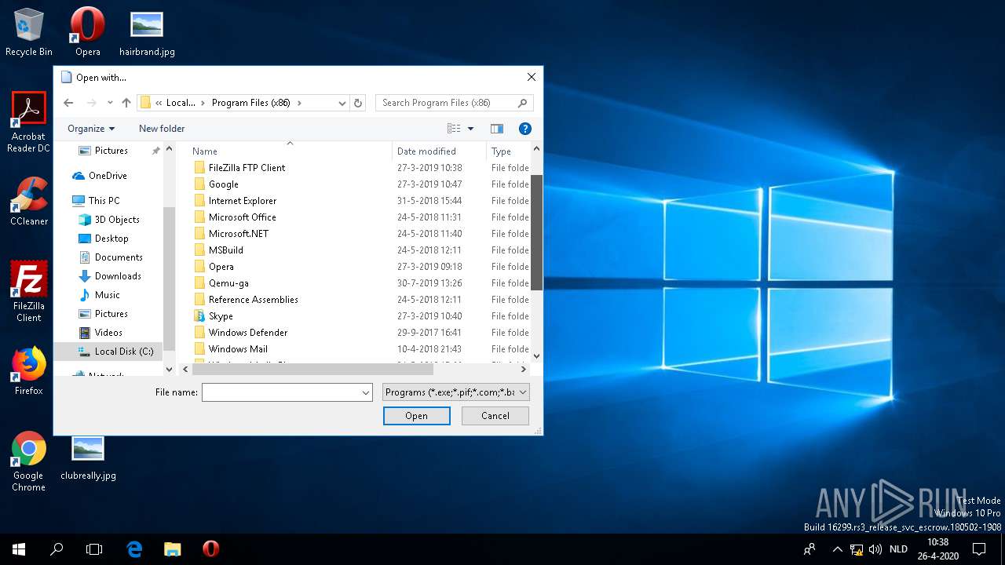Launch Microsoft Edge from the taskbar

tap(134, 549)
